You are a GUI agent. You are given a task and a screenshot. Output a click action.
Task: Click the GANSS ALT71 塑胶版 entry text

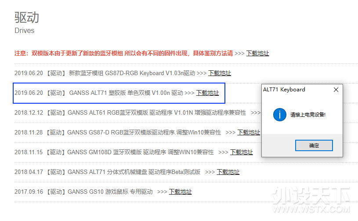[x=99, y=93]
